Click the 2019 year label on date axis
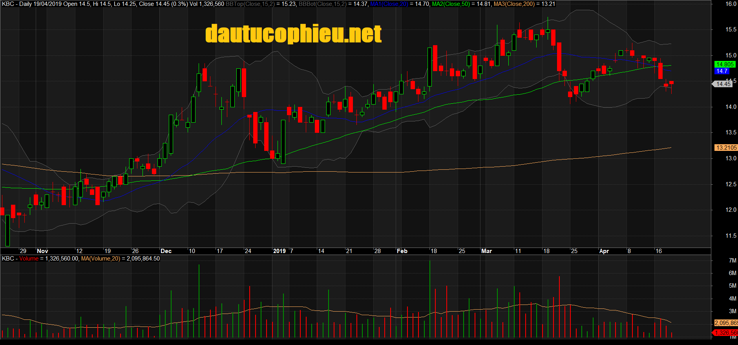Screen dimensions: 738x345 (x=279, y=251)
